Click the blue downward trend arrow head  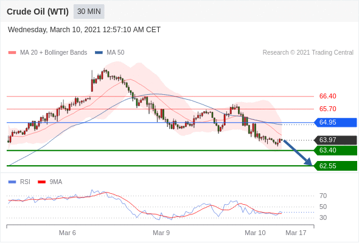coord(308,162)
